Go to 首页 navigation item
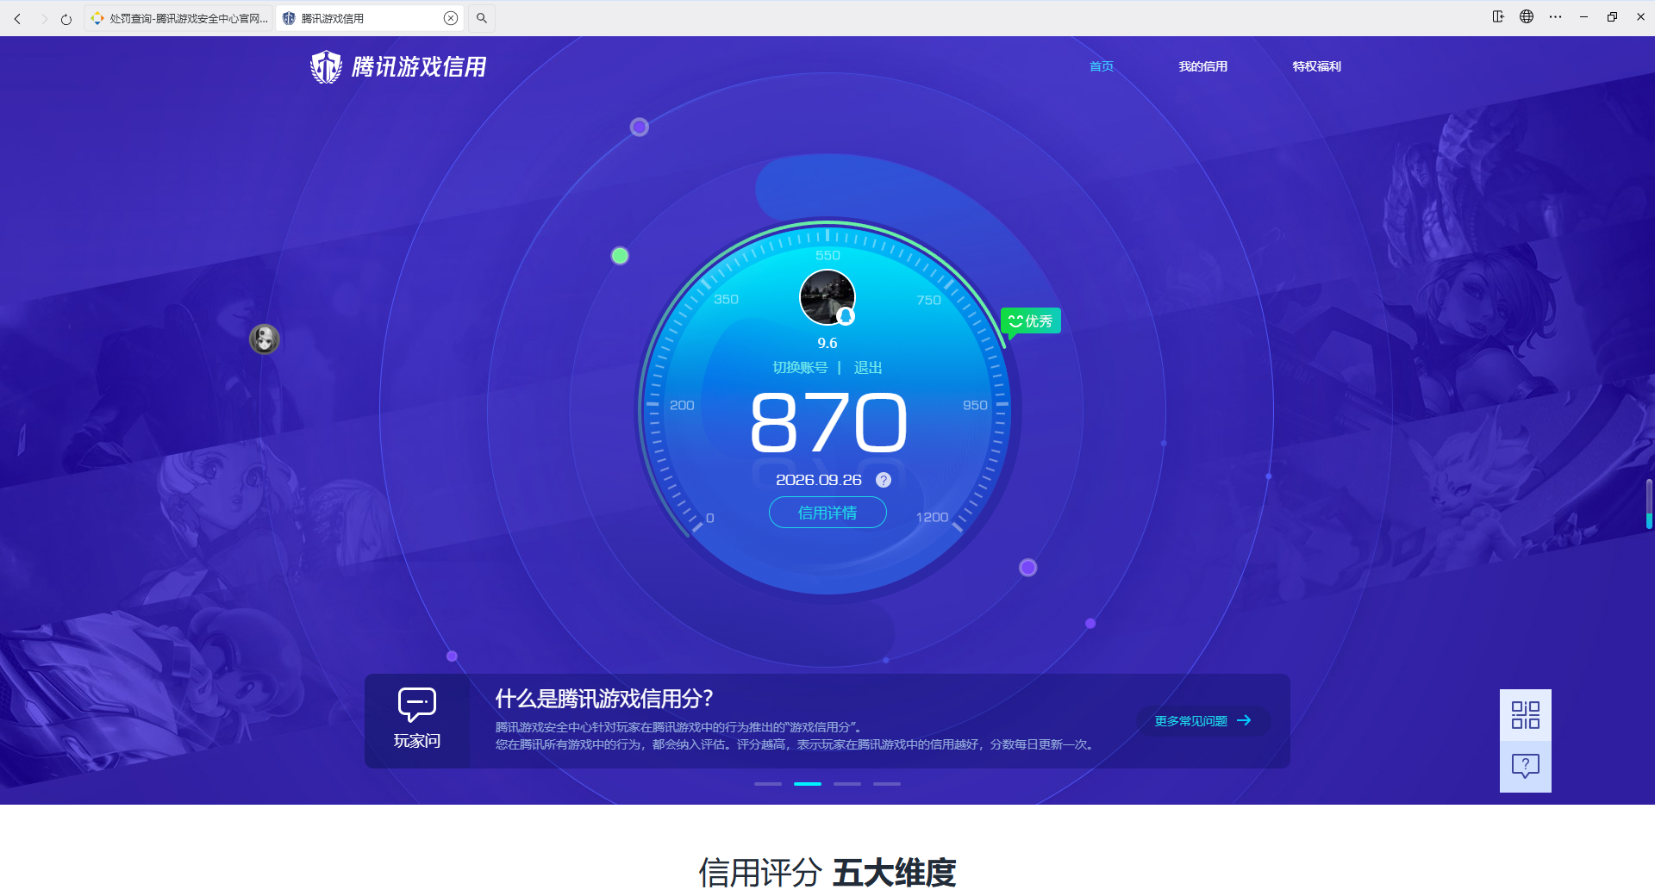Viewport: 1655px width, 896px height. click(x=1102, y=66)
